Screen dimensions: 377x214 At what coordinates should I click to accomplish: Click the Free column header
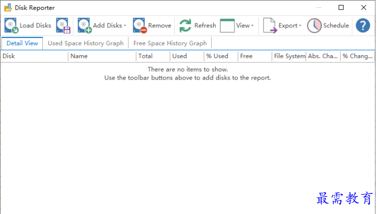pyautogui.click(x=255, y=56)
